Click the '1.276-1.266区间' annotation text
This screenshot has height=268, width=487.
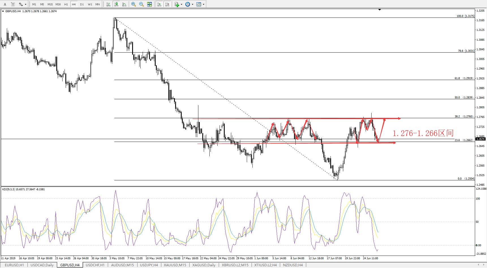pyautogui.click(x=423, y=133)
